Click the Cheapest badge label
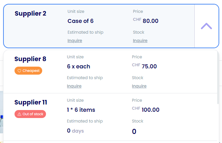The width and height of the screenshot is (222, 143). (x=31, y=71)
